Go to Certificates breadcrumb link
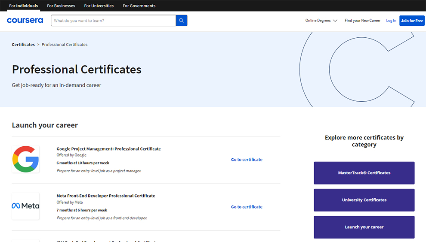Image resolution: width=426 pixels, height=242 pixels. 23,45
